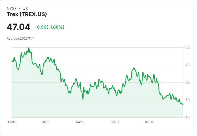Select the 01/21 date on x-axis

pyautogui.click(x=46, y=122)
